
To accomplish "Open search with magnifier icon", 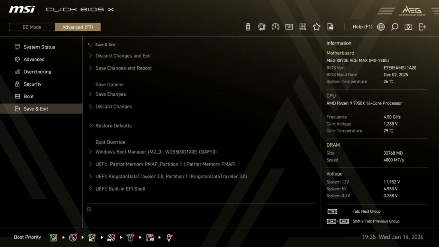I will point(394,27).
